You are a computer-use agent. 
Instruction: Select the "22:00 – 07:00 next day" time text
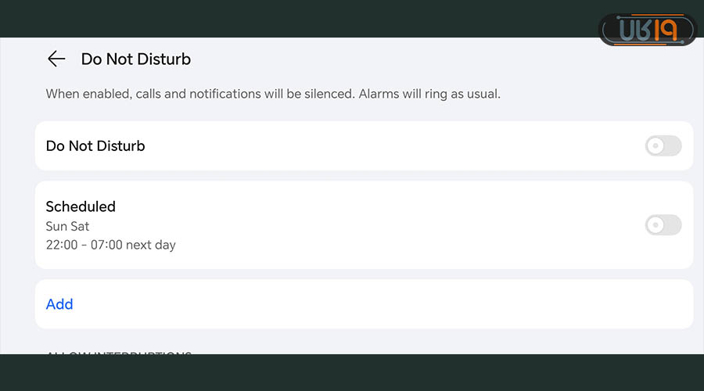tap(110, 245)
